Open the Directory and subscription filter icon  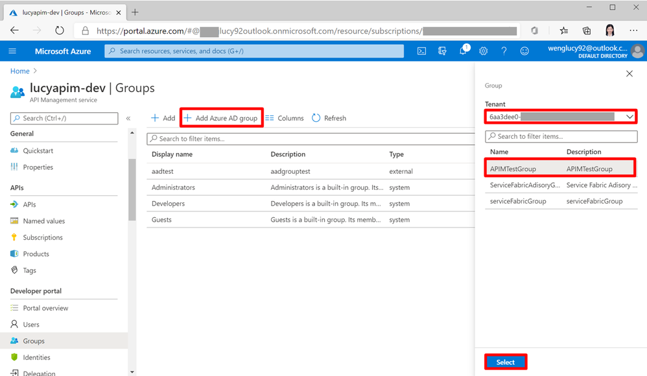(x=442, y=51)
